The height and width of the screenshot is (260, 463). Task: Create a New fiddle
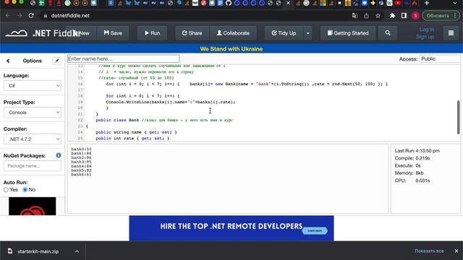coord(82,33)
